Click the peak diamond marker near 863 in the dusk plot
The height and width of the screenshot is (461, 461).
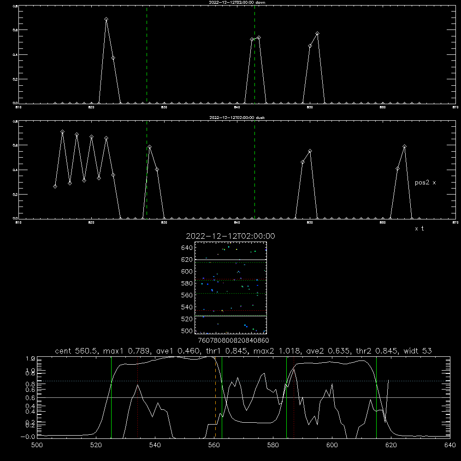405,147
